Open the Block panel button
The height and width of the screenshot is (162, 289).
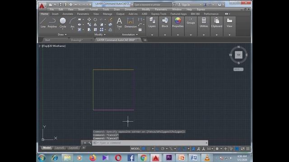[x=165, y=22]
